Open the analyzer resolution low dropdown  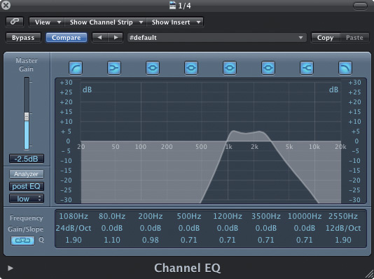point(27,199)
